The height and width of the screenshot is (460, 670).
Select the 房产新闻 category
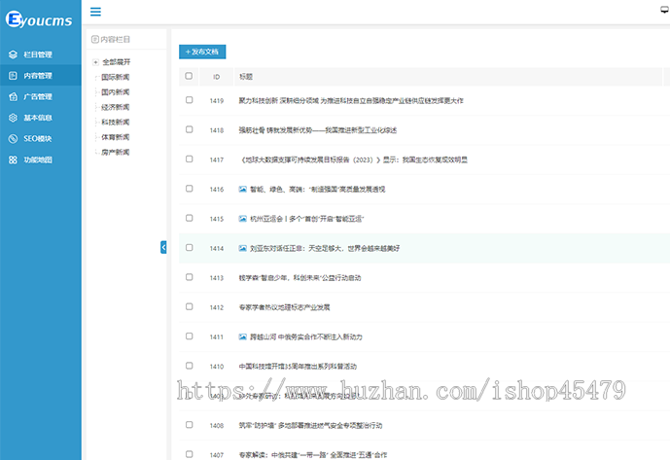click(x=116, y=152)
